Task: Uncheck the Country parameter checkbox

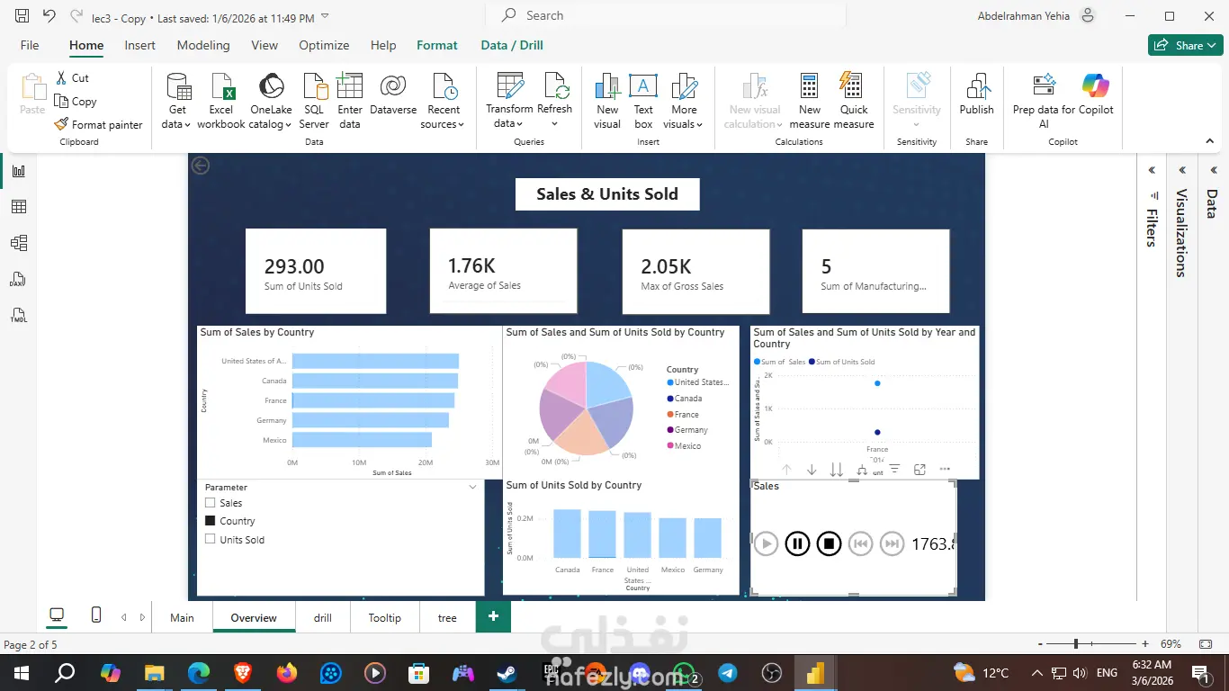Action: [x=211, y=521]
